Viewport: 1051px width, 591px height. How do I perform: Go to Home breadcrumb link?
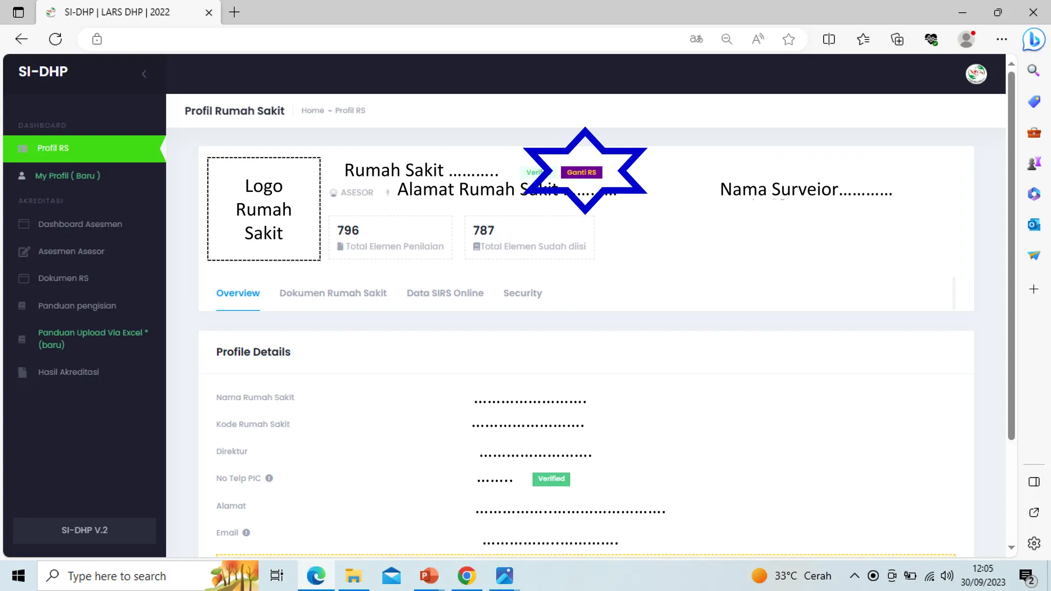pyautogui.click(x=313, y=111)
